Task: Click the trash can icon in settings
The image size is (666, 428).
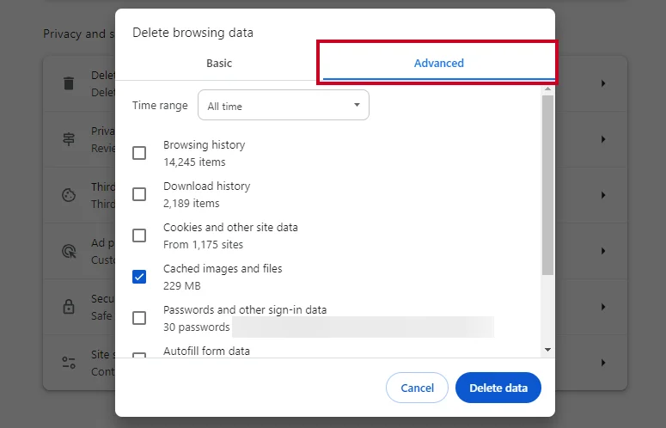Action: point(69,83)
